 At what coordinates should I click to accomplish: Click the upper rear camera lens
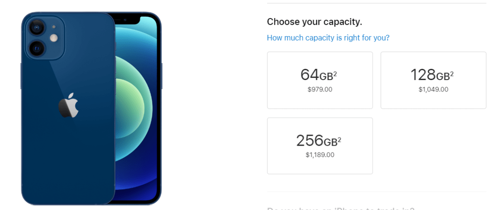[36, 28]
